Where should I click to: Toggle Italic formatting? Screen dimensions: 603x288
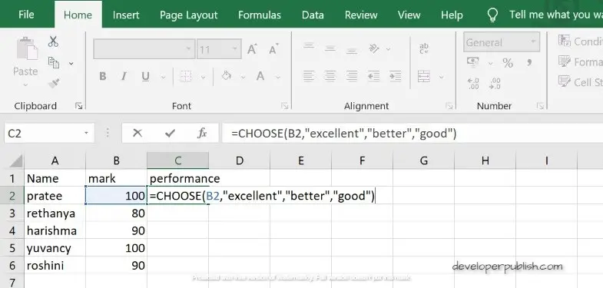click(124, 76)
